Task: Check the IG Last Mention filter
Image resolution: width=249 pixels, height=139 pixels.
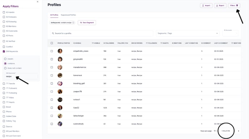Action: [x=4, y=131]
